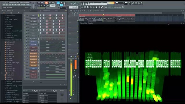
Task: Mute the Sawer #3 channel LED
Action: coord(25,77)
